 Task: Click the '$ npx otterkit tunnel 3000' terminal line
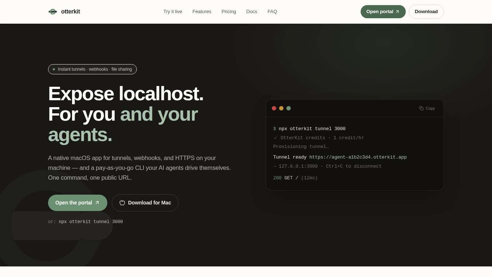point(309,129)
